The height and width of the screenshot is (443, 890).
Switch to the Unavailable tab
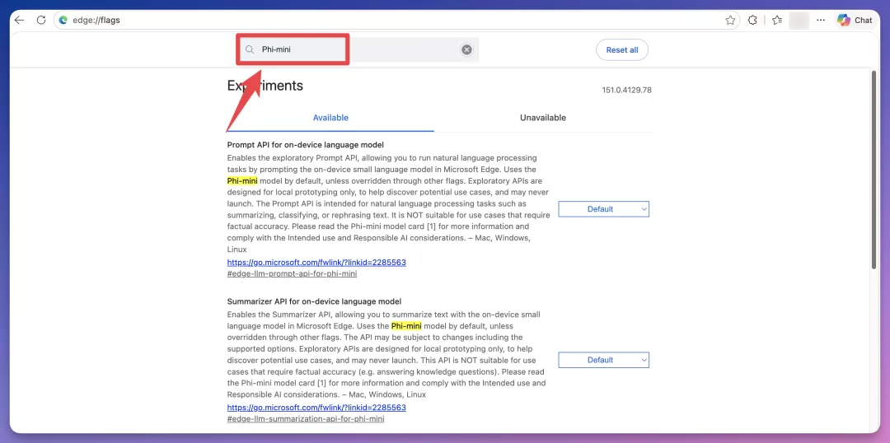(x=543, y=118)
